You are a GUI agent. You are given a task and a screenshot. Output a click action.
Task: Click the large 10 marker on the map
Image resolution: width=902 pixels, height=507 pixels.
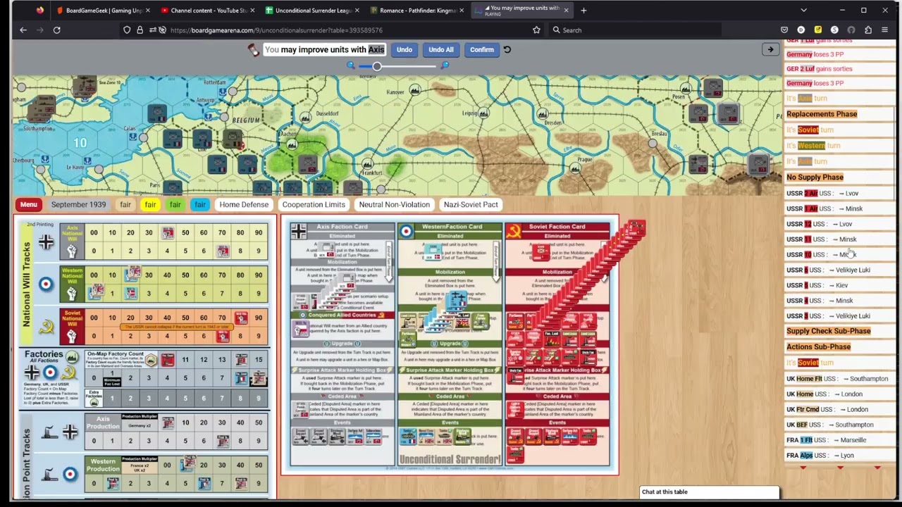click(80, 143)
